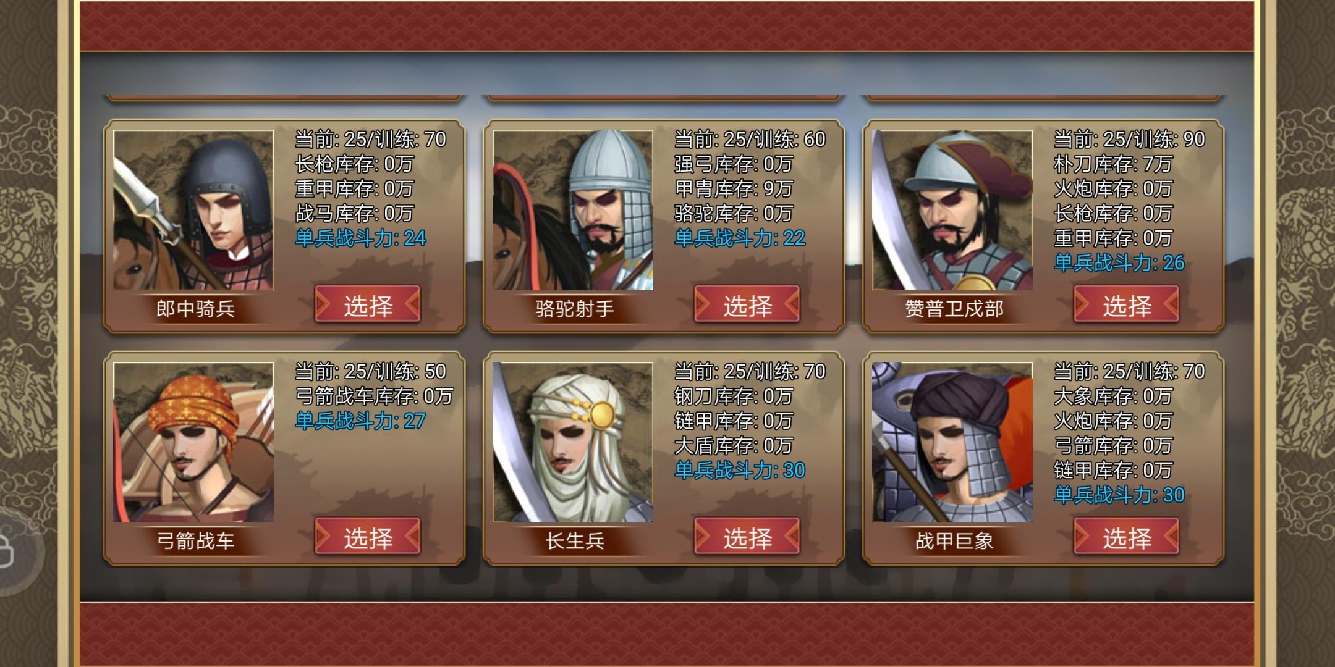The height and width of the screenshot is (667, 1335).
Task: Select the 战甲巨象 unit button
Action: (1127, 537)
